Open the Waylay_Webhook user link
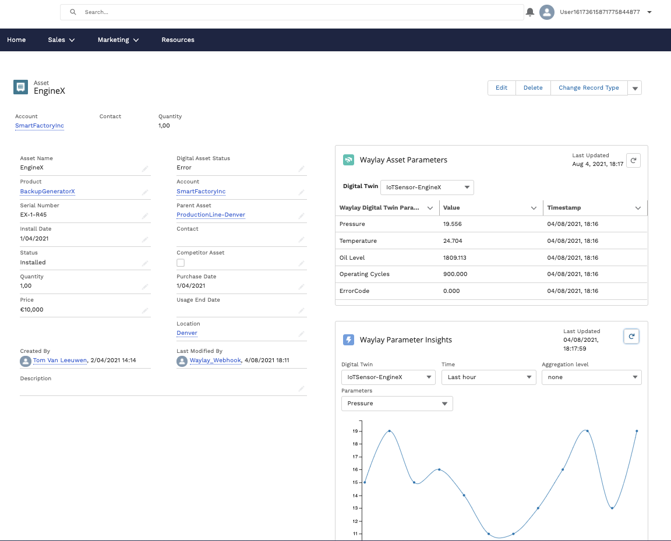Screen dimensions: 671x541 pos(216,360)
